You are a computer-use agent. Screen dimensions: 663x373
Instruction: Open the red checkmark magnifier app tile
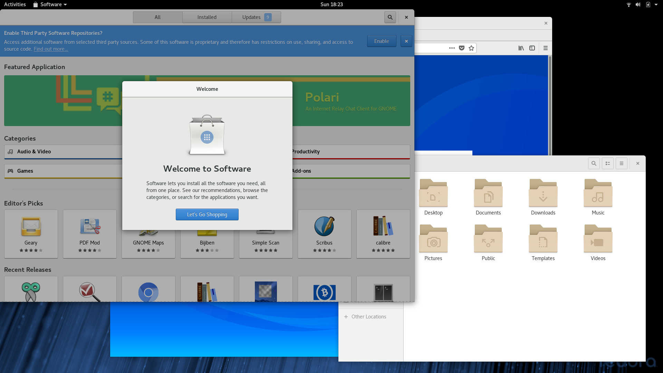pos(90,289)
